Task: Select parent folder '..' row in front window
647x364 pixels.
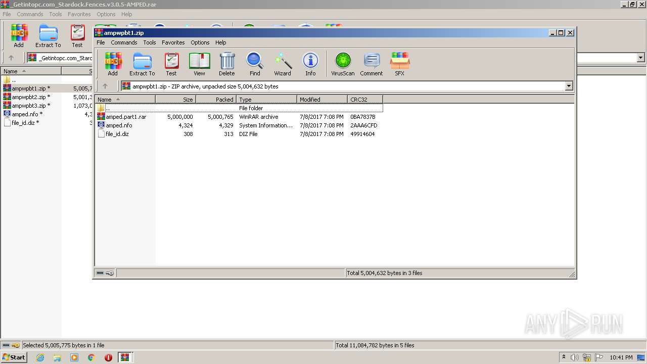Action: pos(239,108)
